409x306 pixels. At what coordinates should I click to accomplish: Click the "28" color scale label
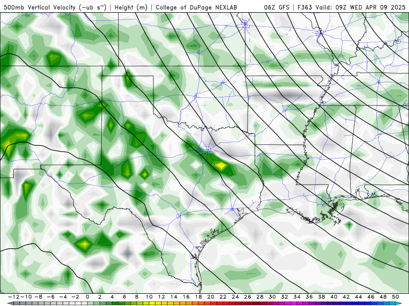[x=260, y=297]
